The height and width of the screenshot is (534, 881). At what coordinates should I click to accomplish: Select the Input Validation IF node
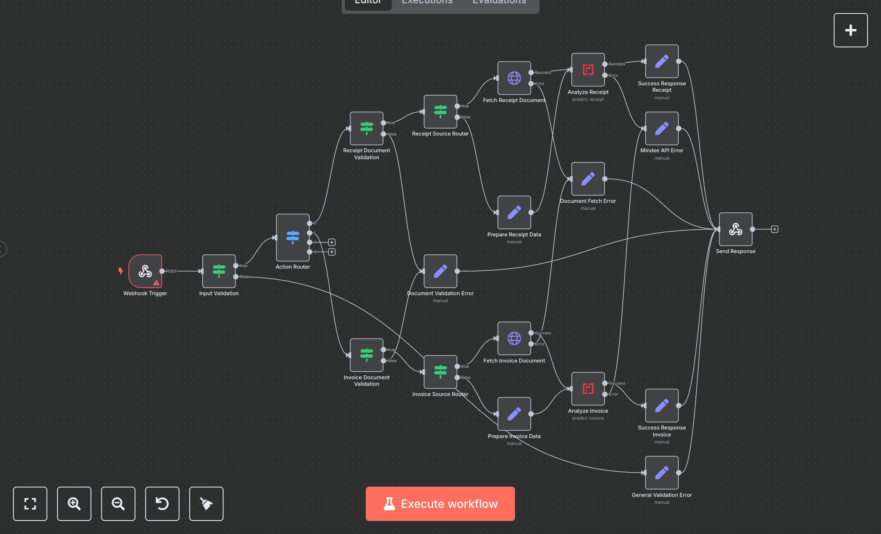[219, 271]
